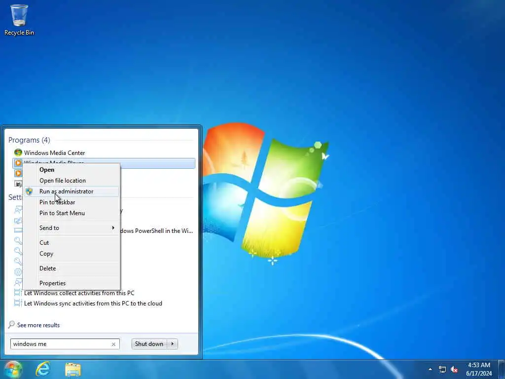
Task: Click the Shut down button
Action: (149, 344)
